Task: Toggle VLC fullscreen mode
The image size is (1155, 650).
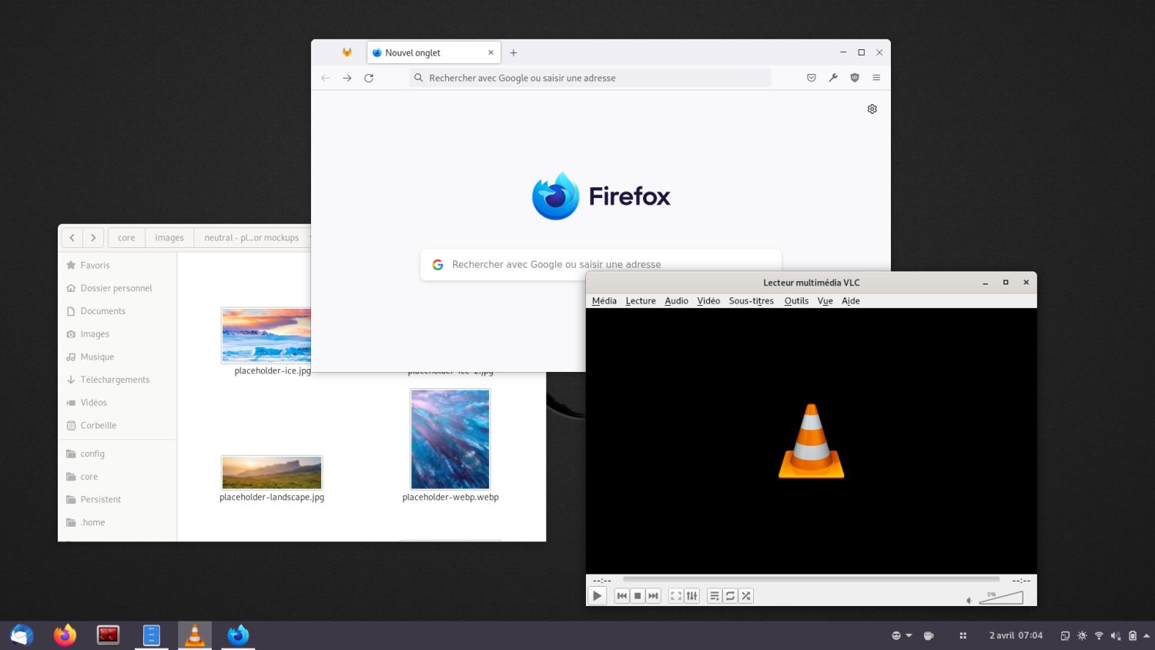Action: coord(675,595)
